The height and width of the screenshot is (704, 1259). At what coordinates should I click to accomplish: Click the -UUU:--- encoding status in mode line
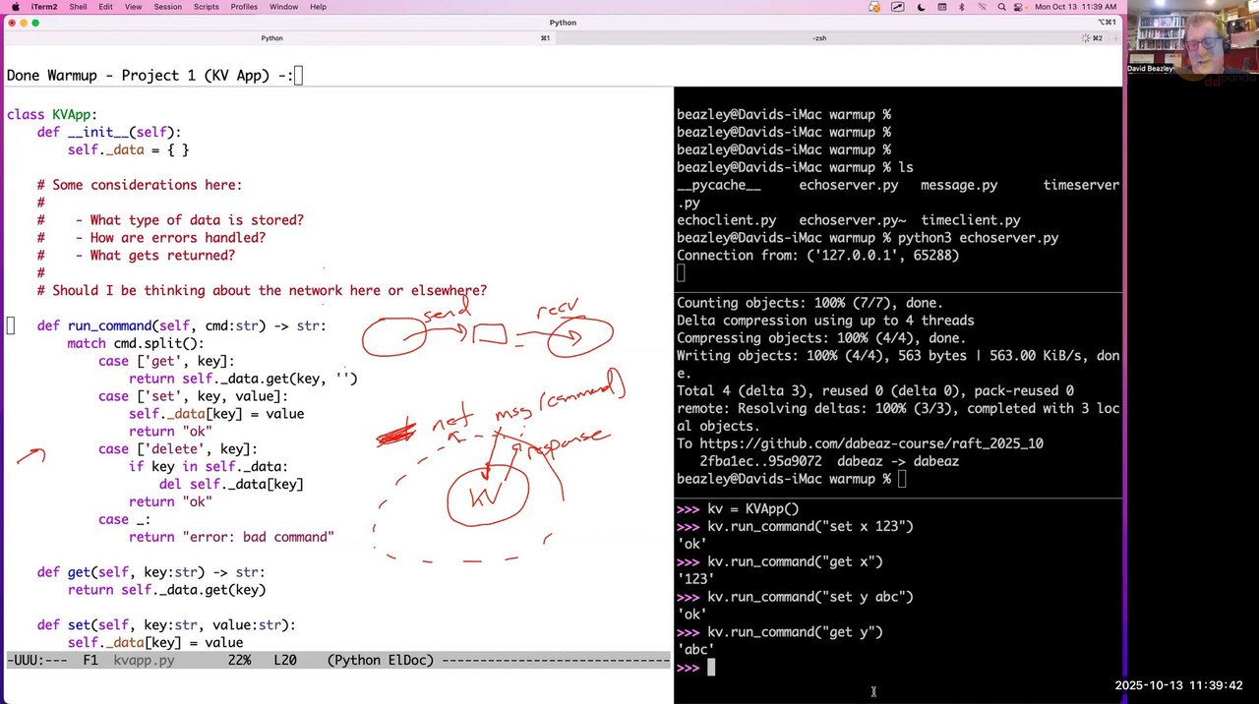[37, 660]
